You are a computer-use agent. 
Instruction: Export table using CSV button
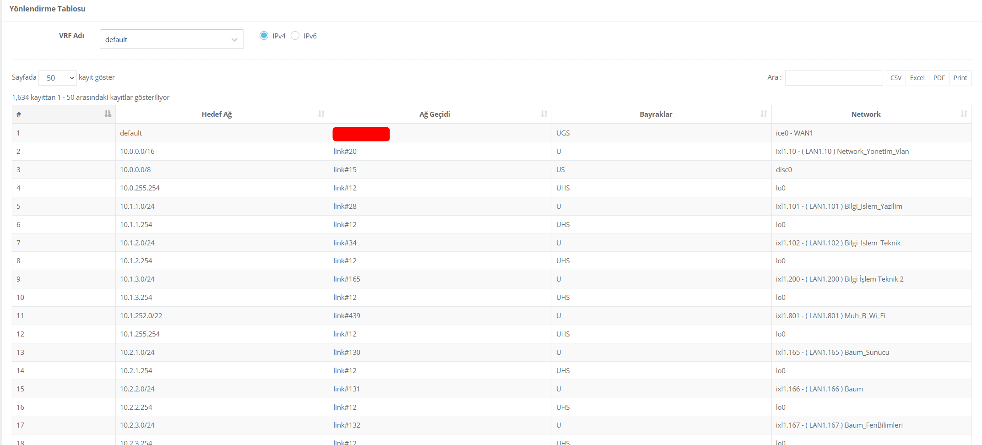(895, 78)
